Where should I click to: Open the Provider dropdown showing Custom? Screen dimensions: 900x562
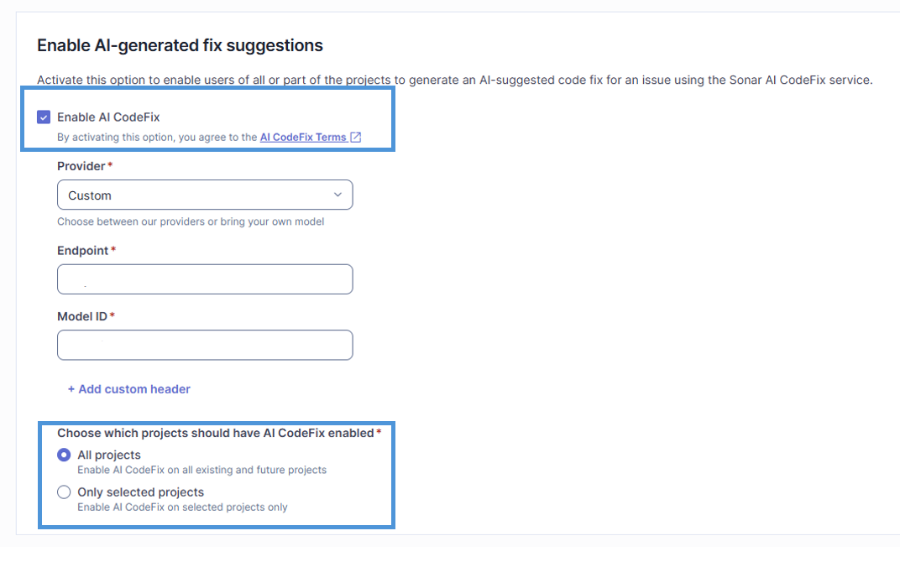pyautogui.click(x=205, y=195)
